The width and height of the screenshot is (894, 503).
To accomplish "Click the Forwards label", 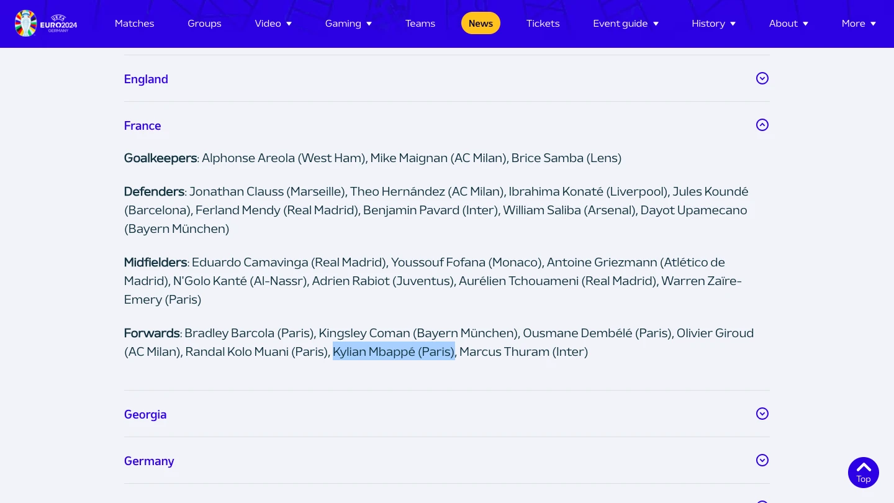I will tap(152, 333).
